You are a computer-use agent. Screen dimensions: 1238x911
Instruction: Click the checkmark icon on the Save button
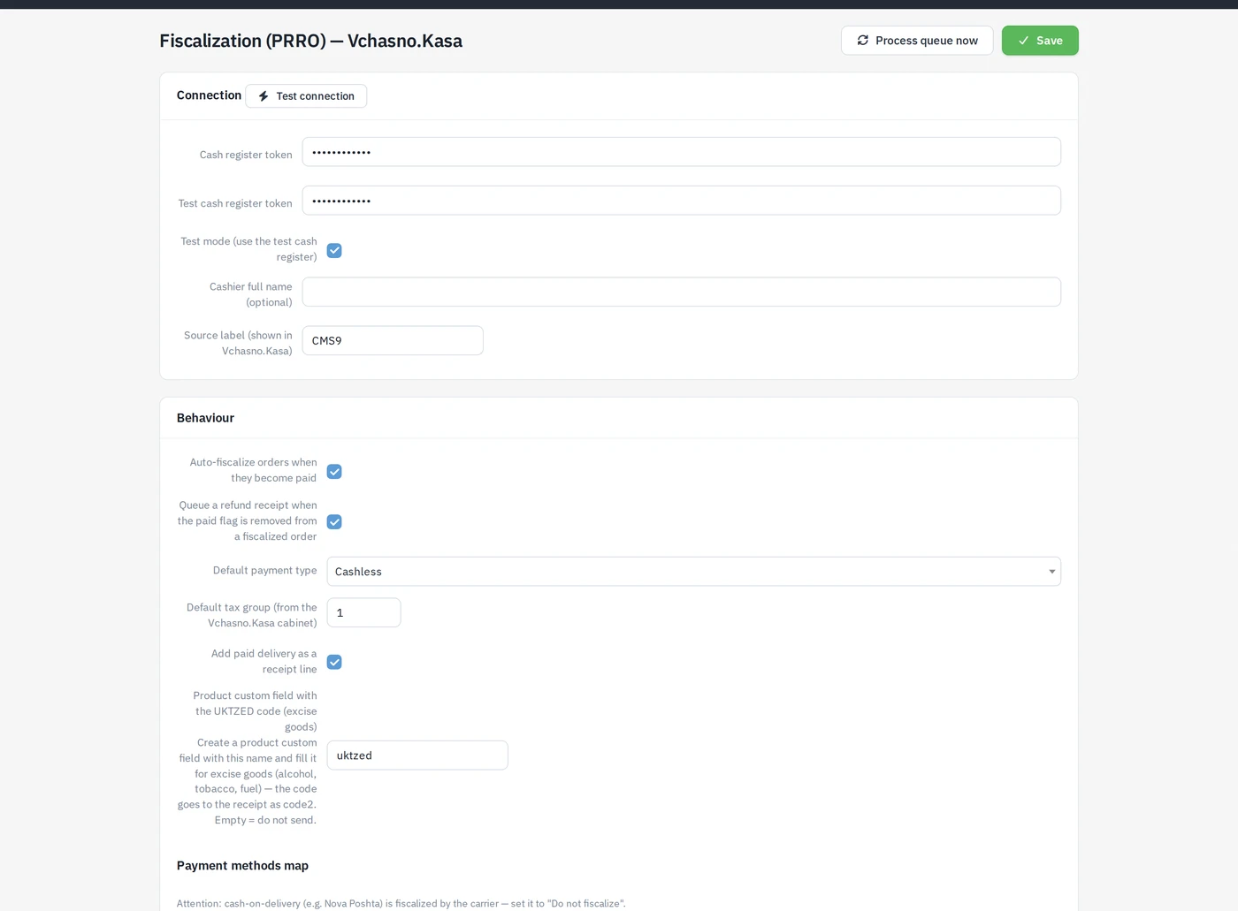(x=1023, y=41)
